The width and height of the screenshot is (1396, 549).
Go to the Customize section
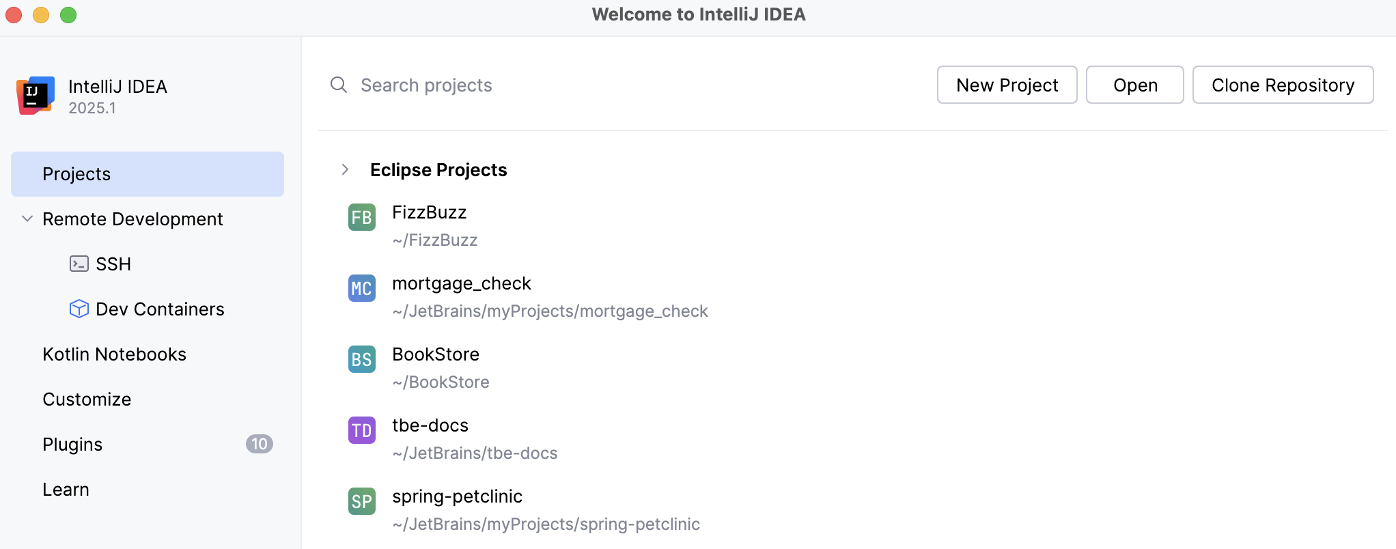87,399
